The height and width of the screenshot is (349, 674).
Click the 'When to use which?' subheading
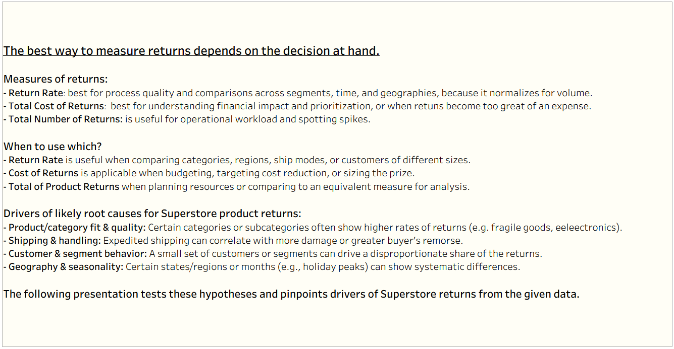point(53,147)
